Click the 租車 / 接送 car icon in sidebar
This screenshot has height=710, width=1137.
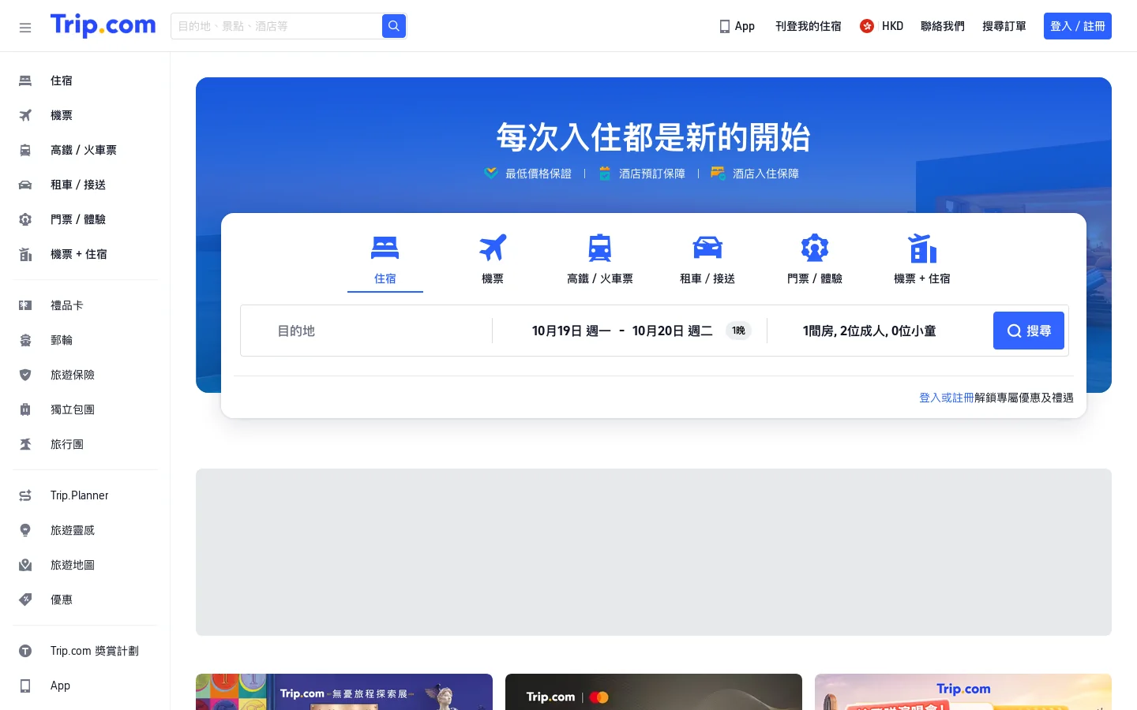tap(25, 185)
